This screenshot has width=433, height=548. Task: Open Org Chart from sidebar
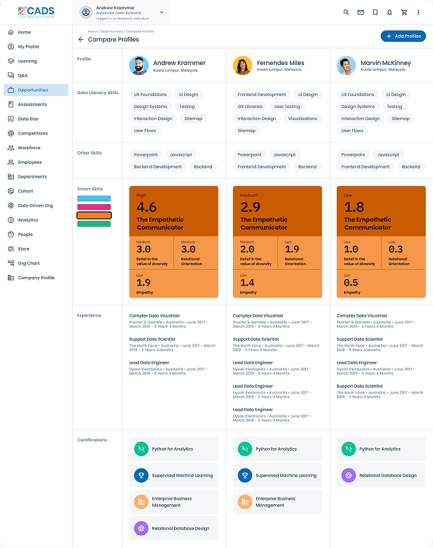pos(28,263)
